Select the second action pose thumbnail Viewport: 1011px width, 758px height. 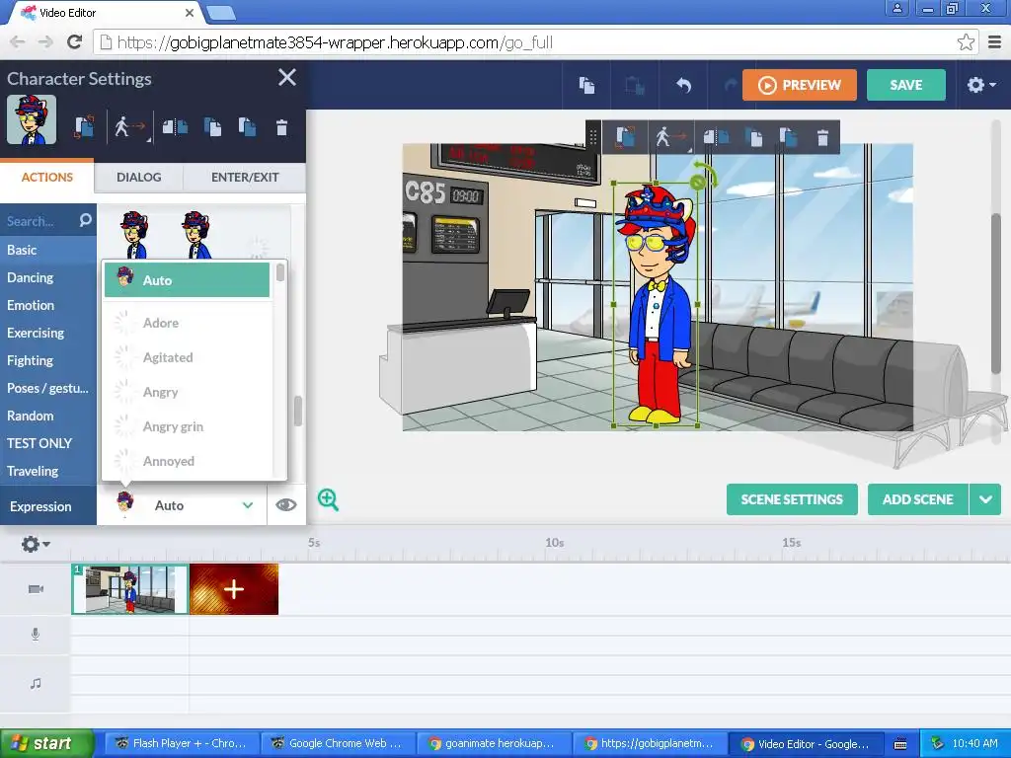[196, 235]
